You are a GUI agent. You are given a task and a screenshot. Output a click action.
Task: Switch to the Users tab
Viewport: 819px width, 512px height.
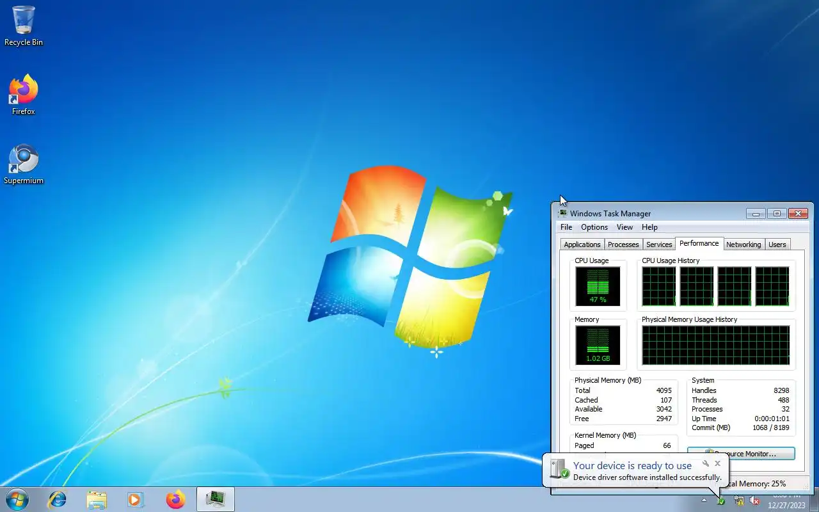777,244
